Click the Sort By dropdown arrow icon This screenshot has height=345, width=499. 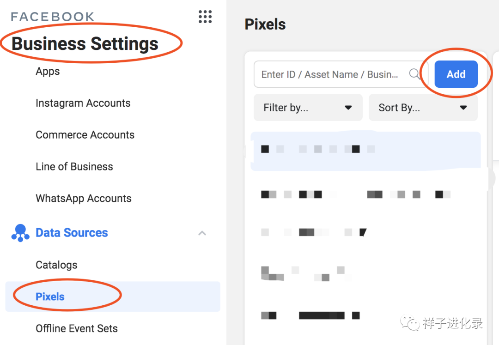(x=463, y=107)
